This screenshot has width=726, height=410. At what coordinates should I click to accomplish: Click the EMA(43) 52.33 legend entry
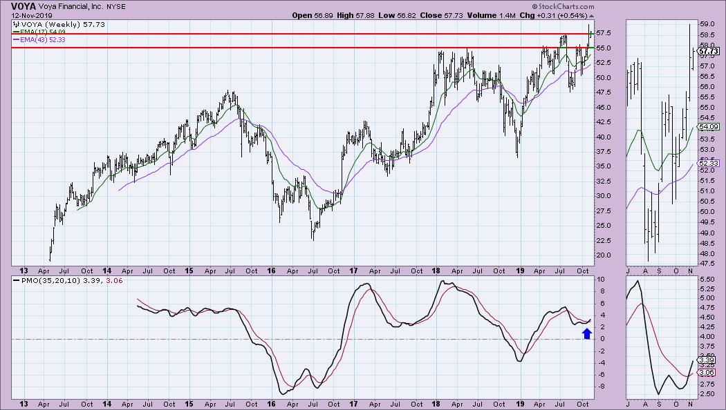coord(39,40)
